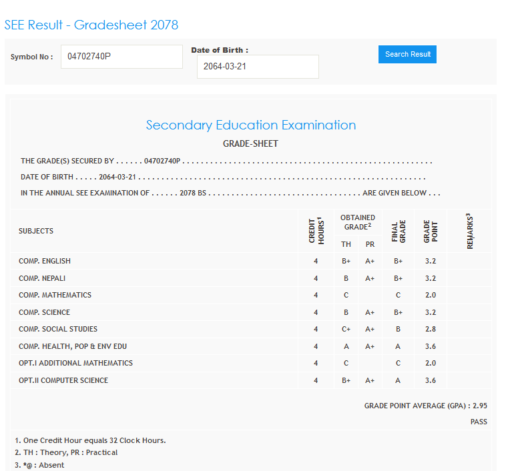Focus the Symbol No input field
516x471 pixels.
click(x=121, y=57)
